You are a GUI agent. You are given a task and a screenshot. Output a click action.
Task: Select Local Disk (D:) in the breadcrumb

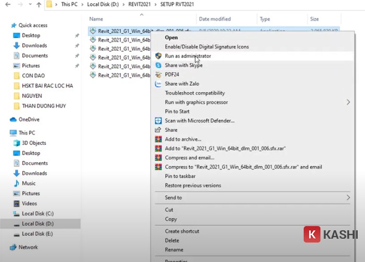[x=103, y=4]
